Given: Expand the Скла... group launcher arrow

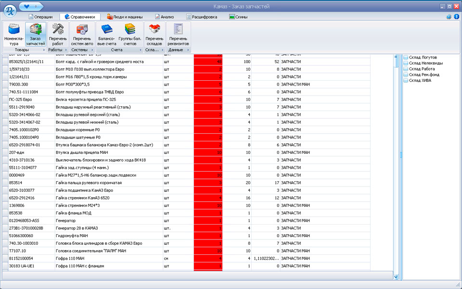Looking at the screenshot, I should [x=162, y=50].
